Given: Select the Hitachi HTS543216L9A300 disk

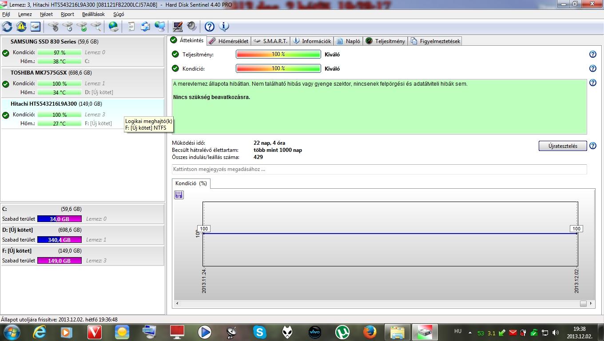Looking at the screenshot, I should 83,114.
